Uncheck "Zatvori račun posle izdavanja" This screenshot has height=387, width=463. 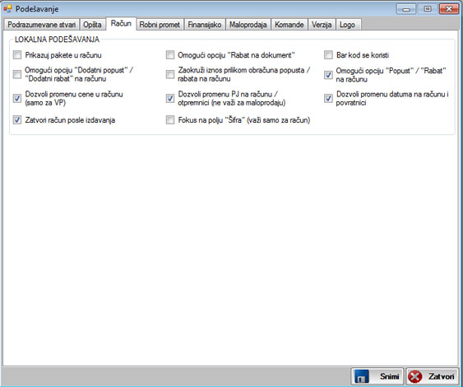(17, 119)
